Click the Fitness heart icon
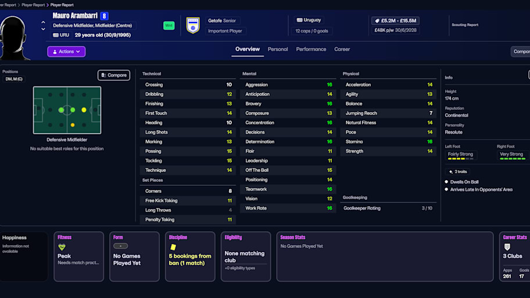 point(62,247)
